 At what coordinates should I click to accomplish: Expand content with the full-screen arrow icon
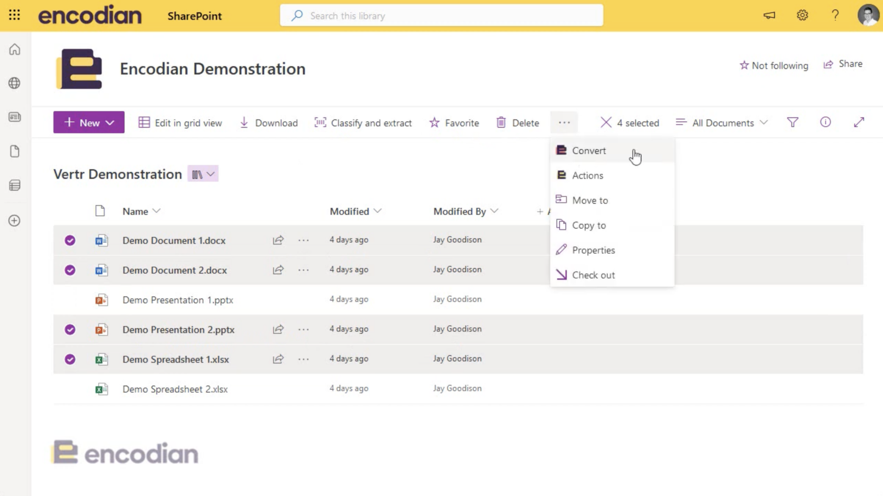coord(859,122)
